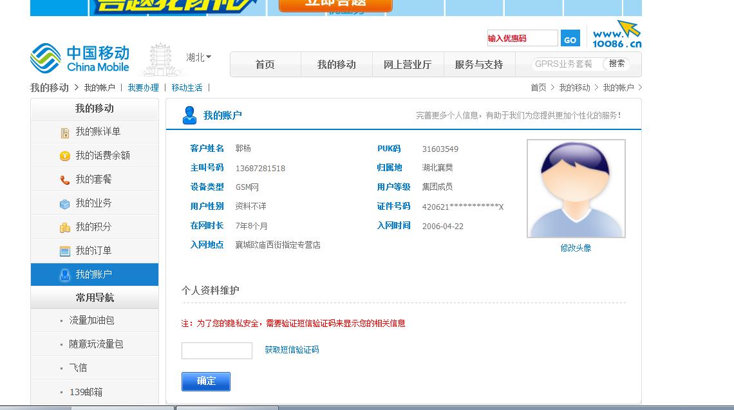
Task: Click breadcrumb 首页 link
Action: point(538,88)
